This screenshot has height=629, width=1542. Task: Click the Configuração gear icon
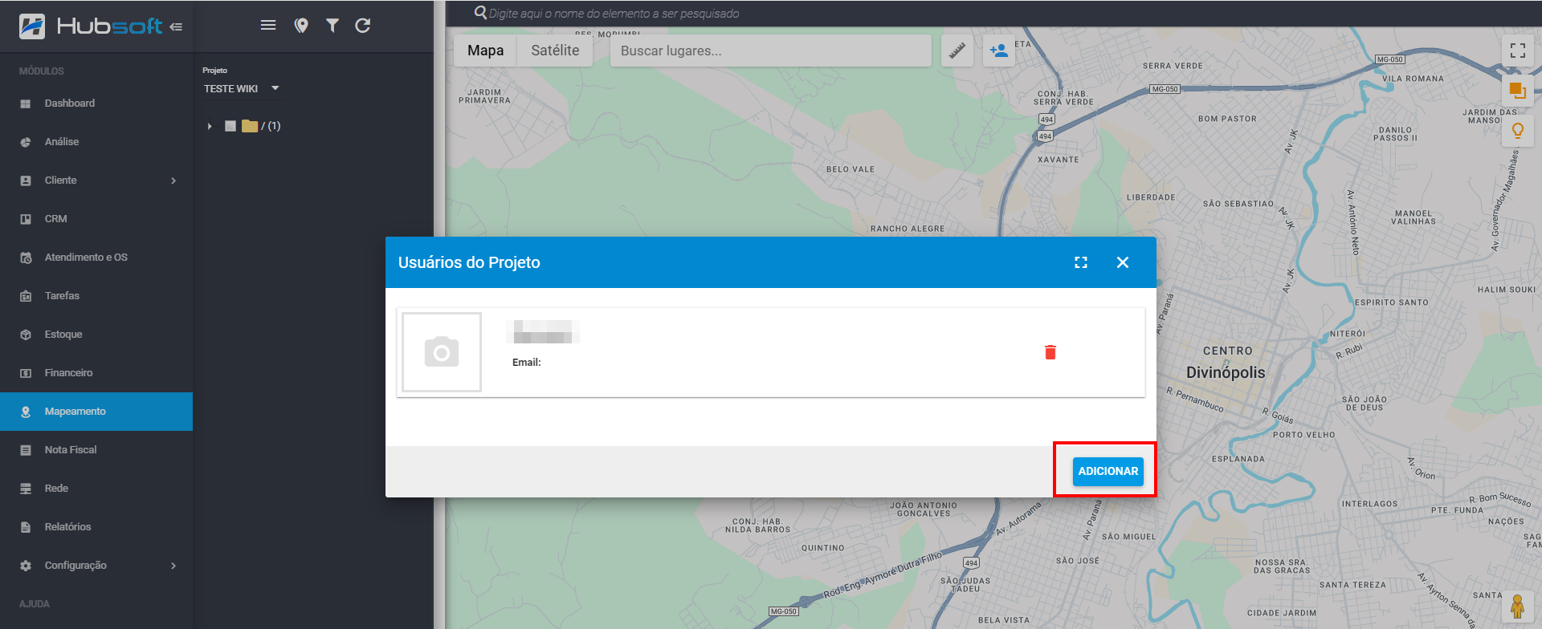click(26, 566)
